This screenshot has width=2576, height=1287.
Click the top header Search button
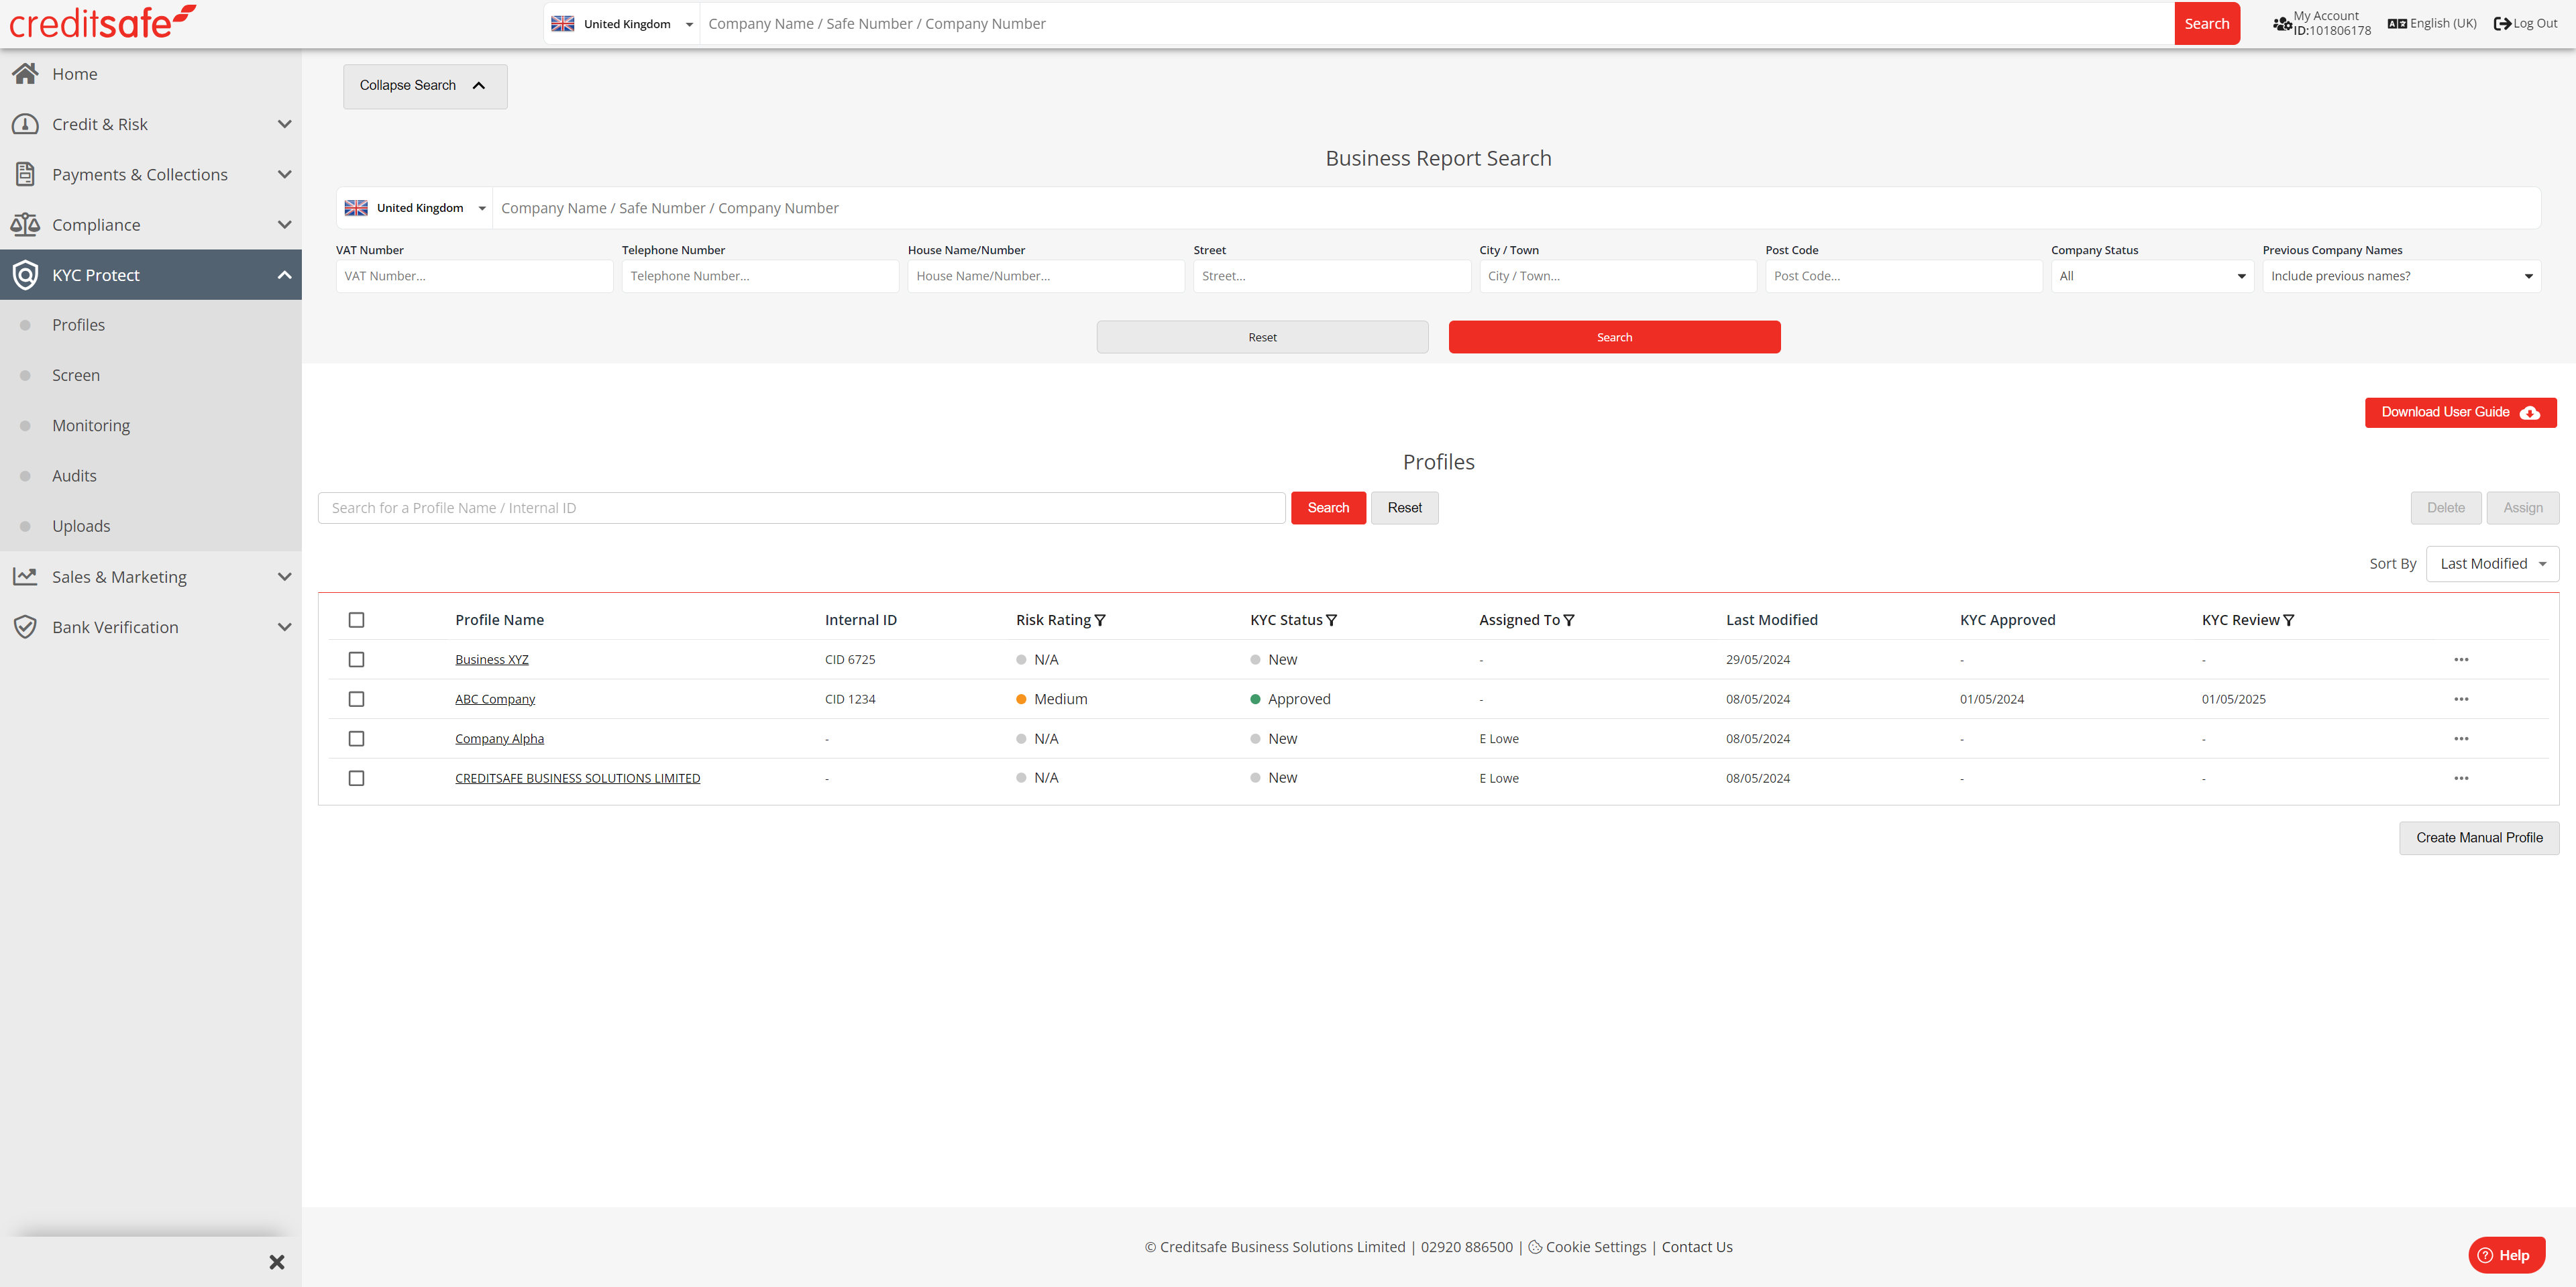click(x=2207, y=23)
